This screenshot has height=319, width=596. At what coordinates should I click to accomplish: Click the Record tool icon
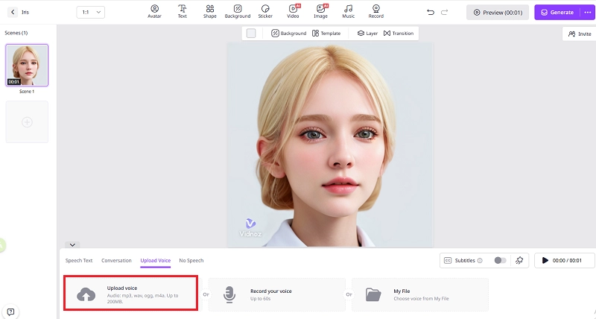pyautogui.click(x=376, y=11)
